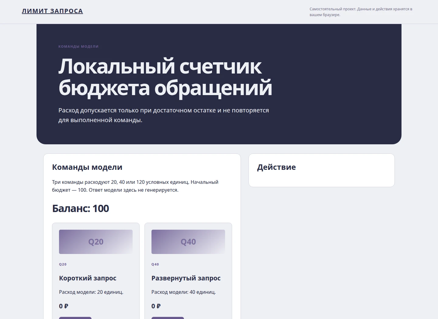This screenshot has width=438, height=319.
Task: Click the text Расход модели: 20 единиц.
Action: 91,292
